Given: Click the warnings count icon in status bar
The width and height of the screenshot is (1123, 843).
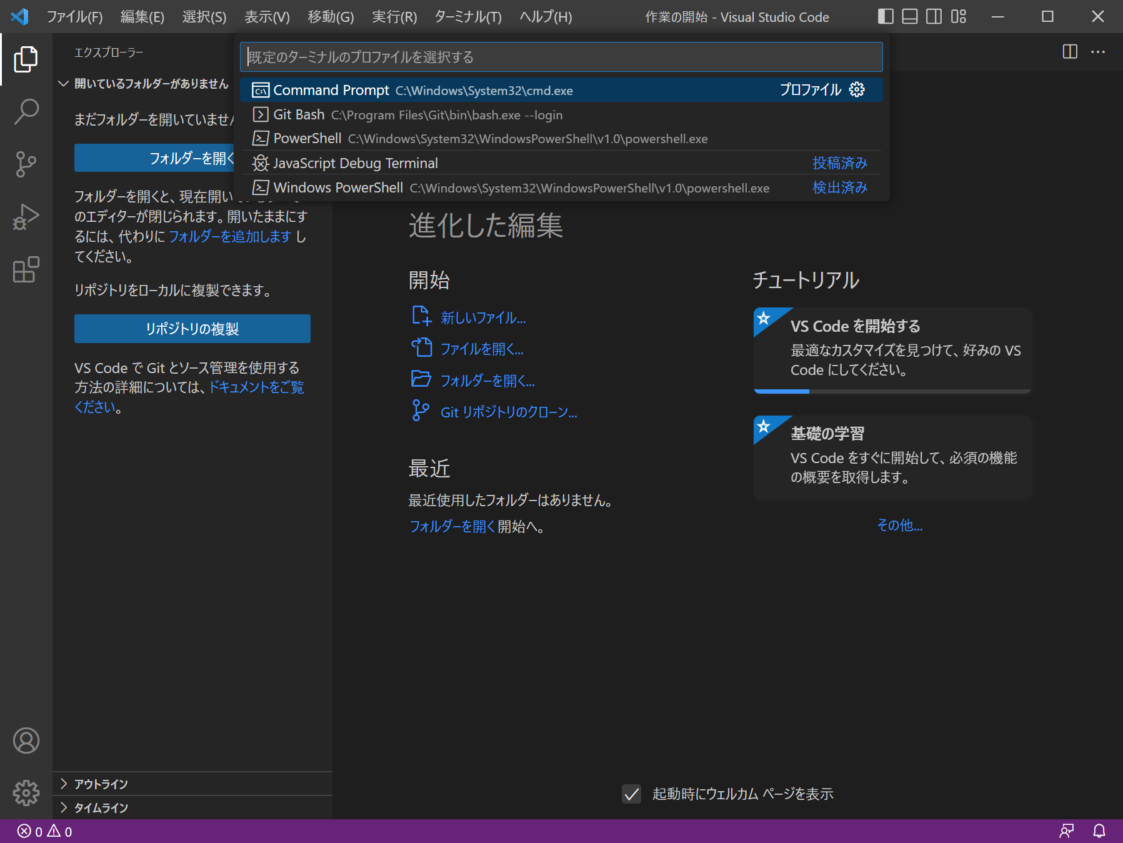Looking at the screenshot, I should tap(54, 831).
